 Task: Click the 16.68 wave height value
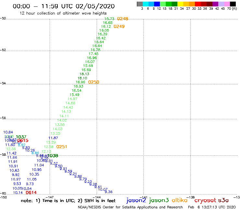click(x=108, y=23)
